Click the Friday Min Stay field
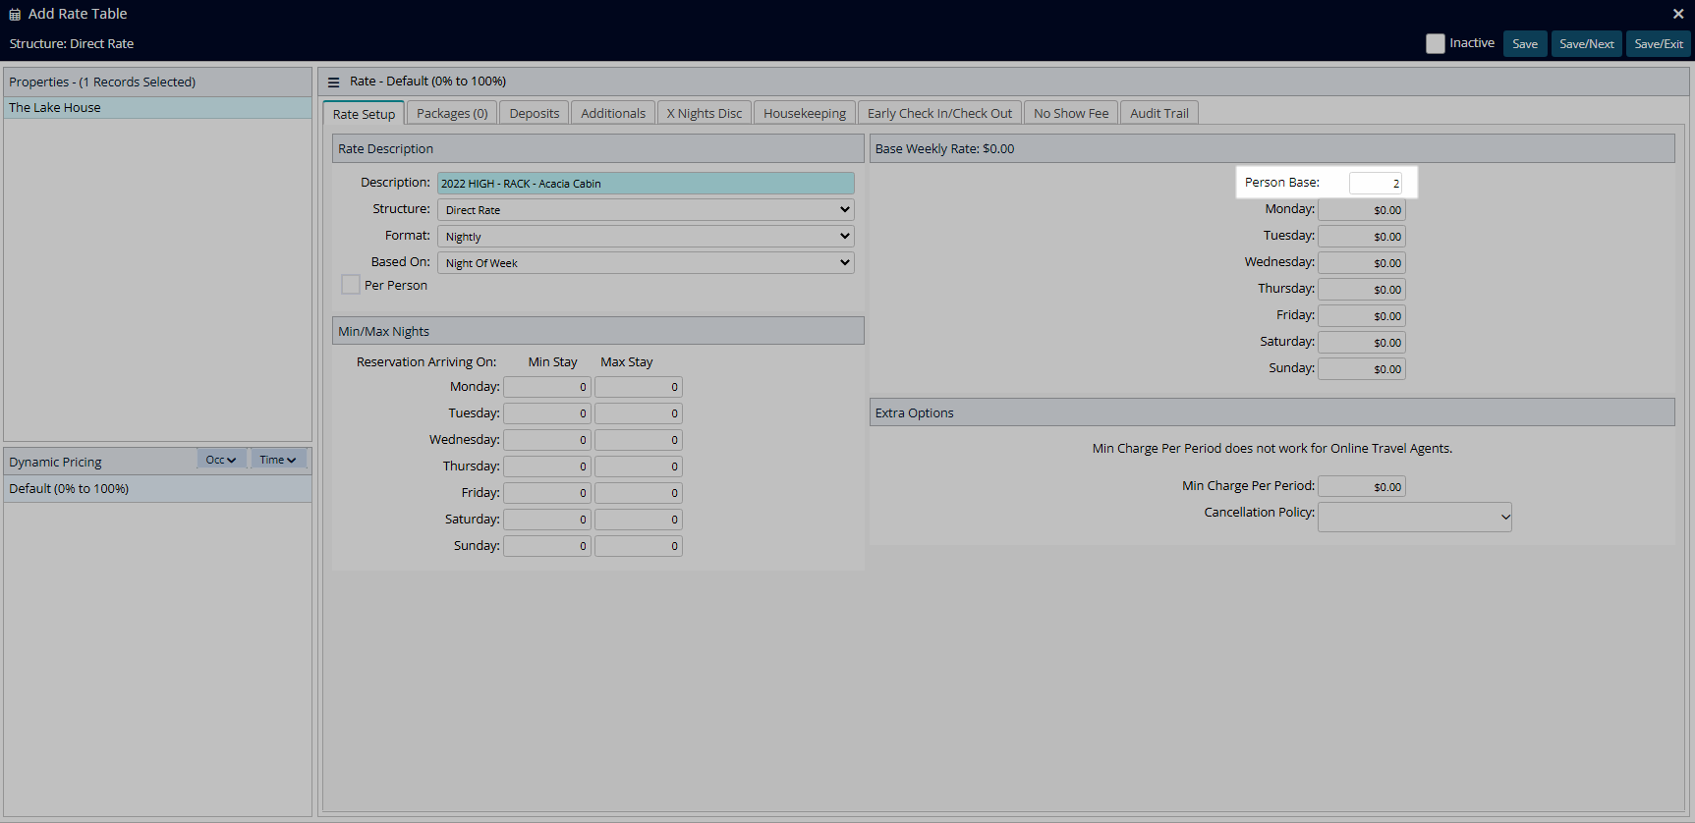The width and height of the screenshot is (1695, 823). pos(547,493)
